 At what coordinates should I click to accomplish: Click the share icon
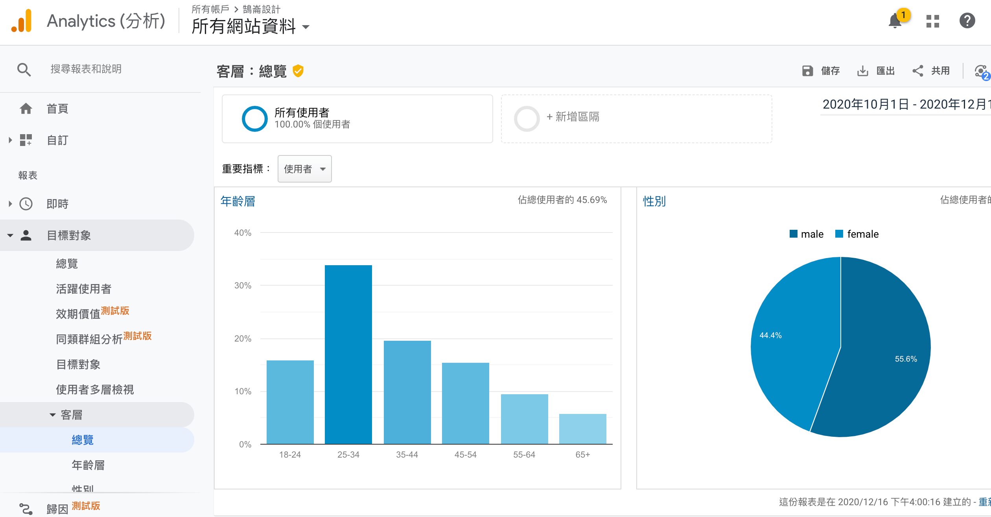(x=917, y=71)
